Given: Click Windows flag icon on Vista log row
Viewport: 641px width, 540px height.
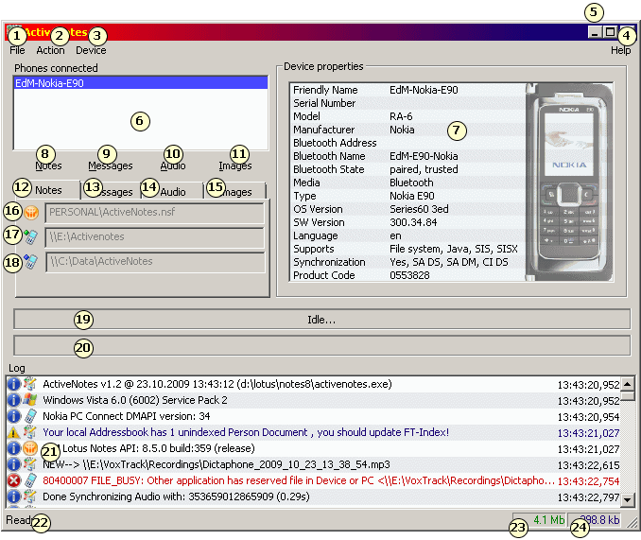Looking at the screenshot, I should click(x=30, y=400).
